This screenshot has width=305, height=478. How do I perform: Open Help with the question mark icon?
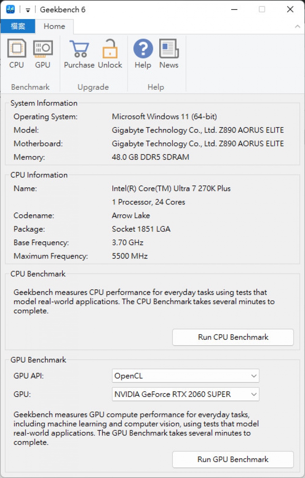[143, 49]
